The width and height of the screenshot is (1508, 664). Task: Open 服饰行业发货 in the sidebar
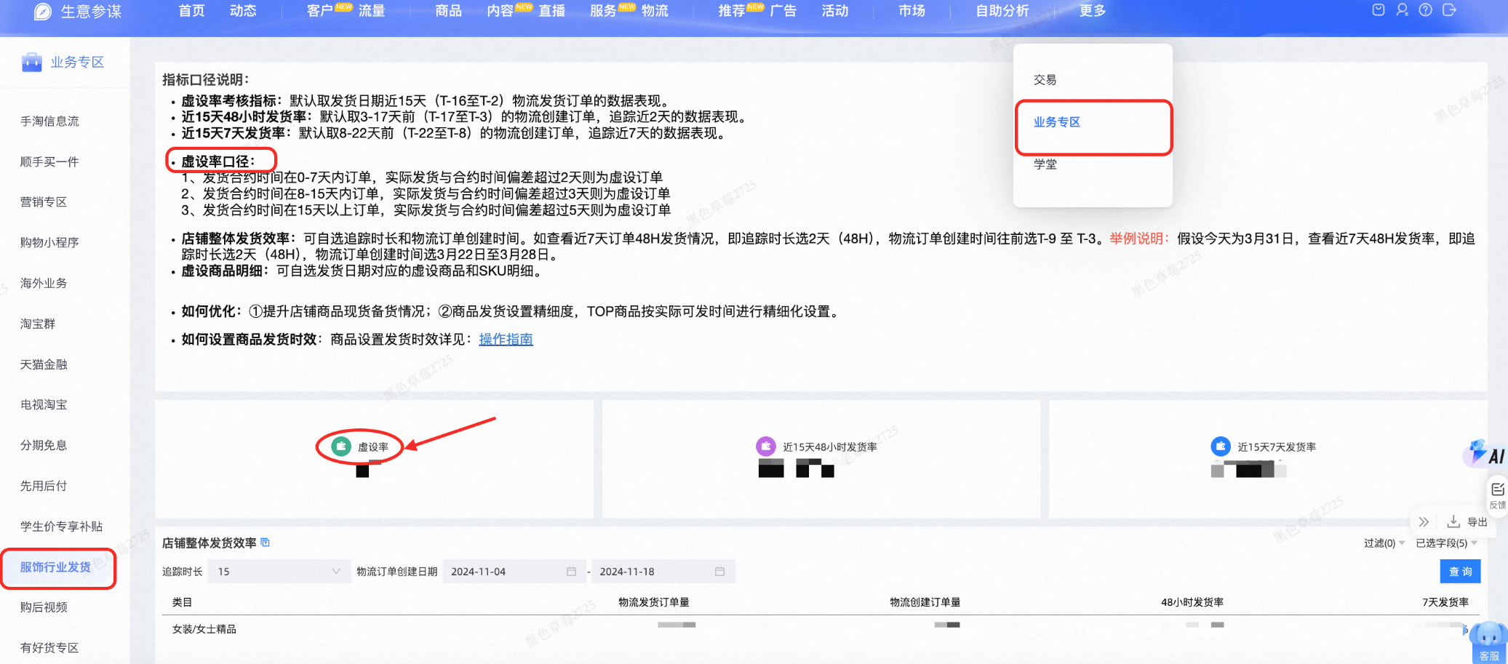[55, 567]
